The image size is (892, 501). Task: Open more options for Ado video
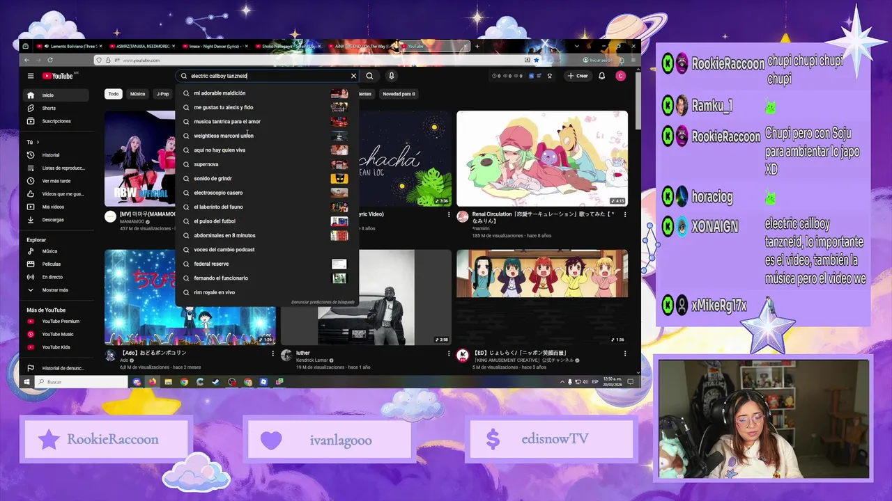point(272,353)
